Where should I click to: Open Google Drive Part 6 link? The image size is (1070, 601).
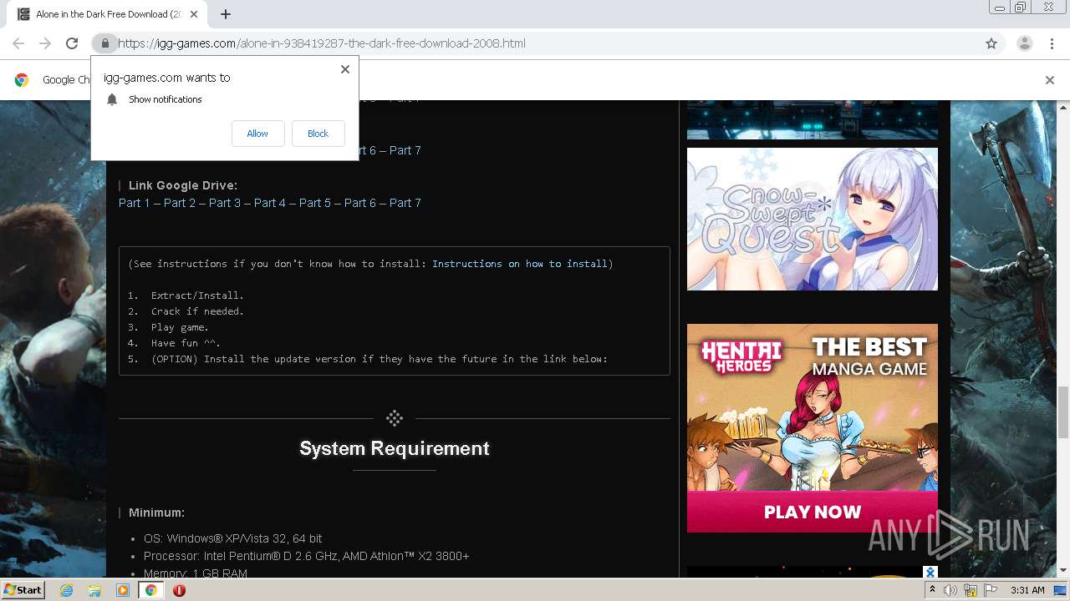point(360,203)
